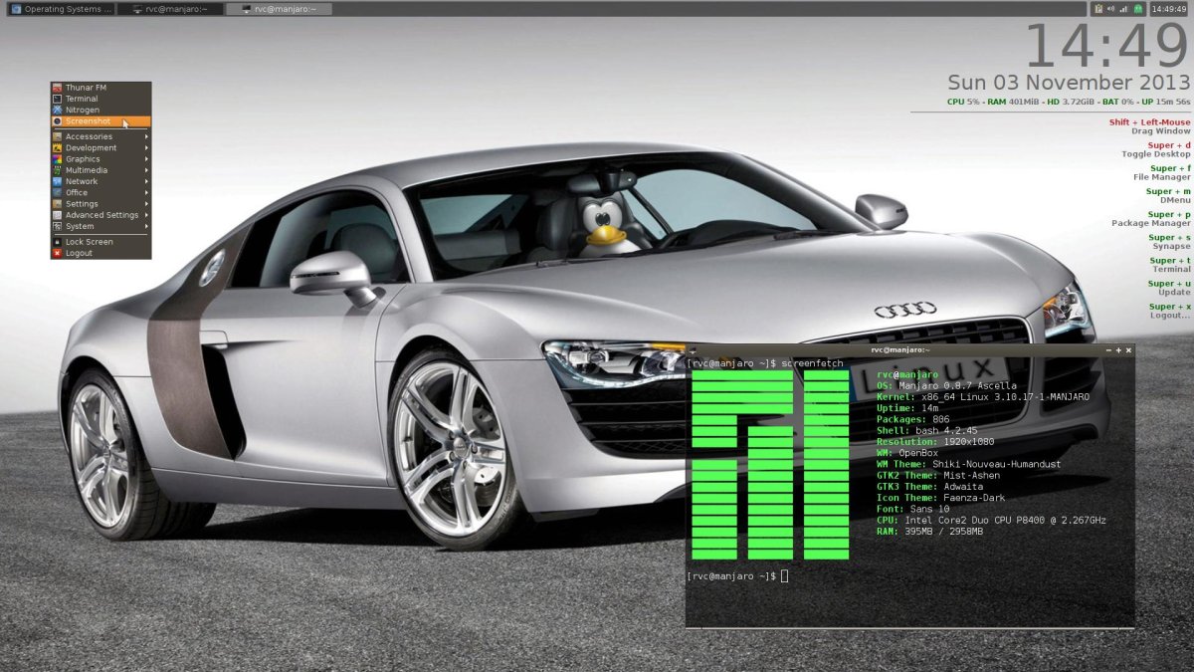Click the red Logout icon
This screenshot has height=672, width=1194.
pyautogui.click(x=57, y=253)
